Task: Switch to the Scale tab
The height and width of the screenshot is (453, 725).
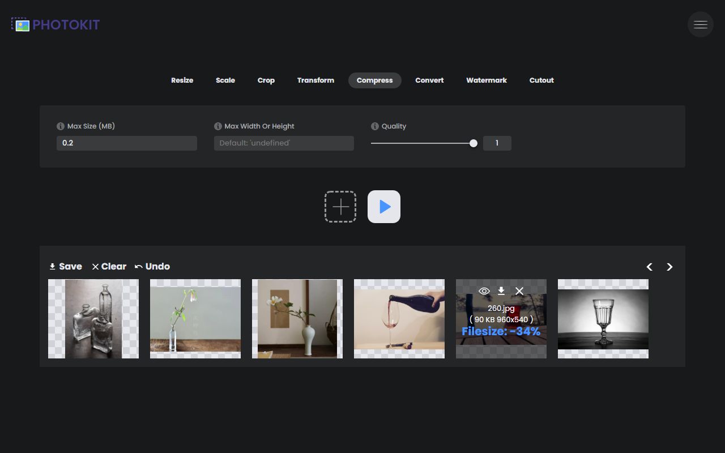Action: pos(225,80)
